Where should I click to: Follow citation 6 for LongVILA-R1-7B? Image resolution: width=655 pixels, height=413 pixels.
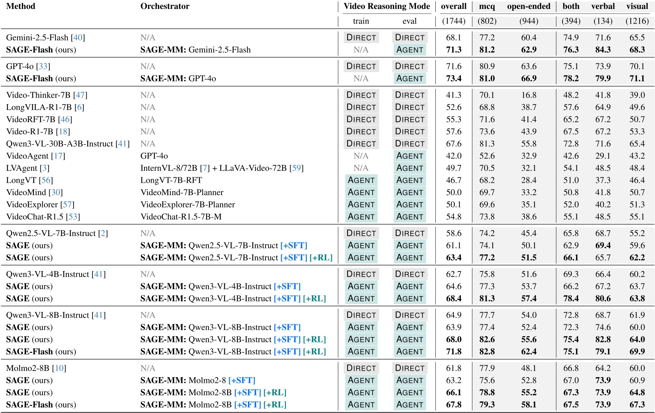[x=79, y=107]
